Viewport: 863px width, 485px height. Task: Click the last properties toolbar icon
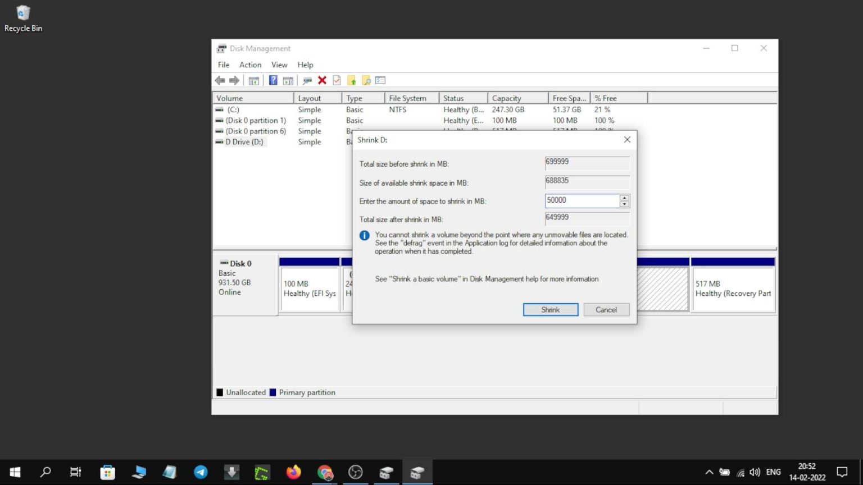pyautogui.click(x=380, y=80)
